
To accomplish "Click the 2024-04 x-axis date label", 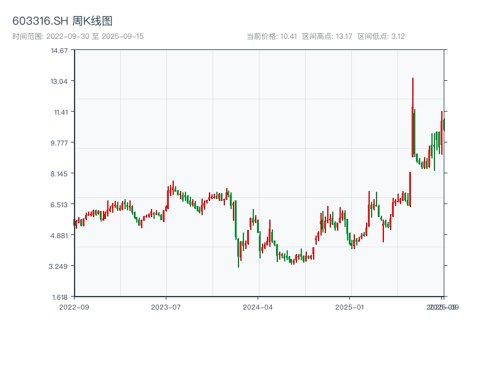I will (x=258, y=306).
